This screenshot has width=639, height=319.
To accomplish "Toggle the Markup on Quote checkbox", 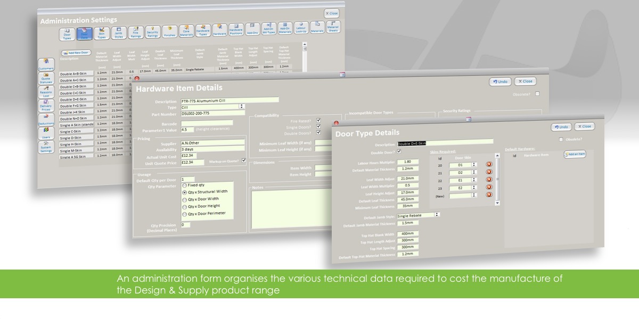I will pos(244,161).
